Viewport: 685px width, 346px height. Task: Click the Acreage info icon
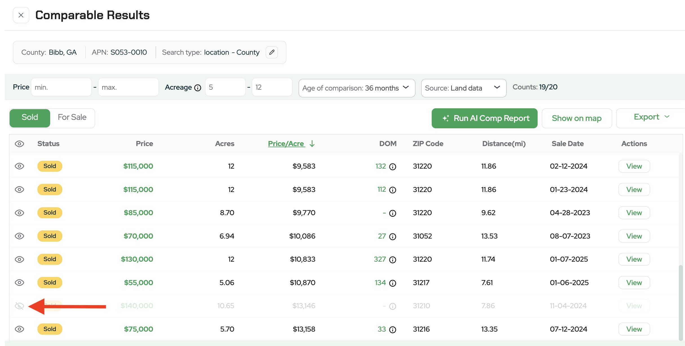198,88
